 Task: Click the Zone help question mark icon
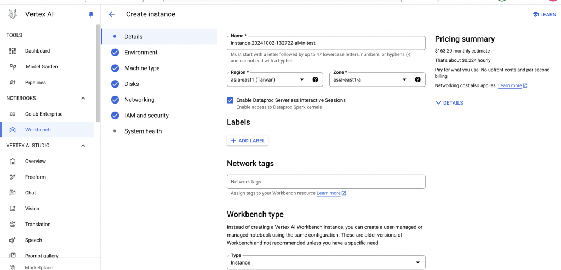point(417,79)
